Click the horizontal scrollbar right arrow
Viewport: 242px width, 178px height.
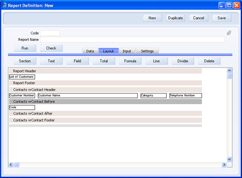[x=224, y=165]
